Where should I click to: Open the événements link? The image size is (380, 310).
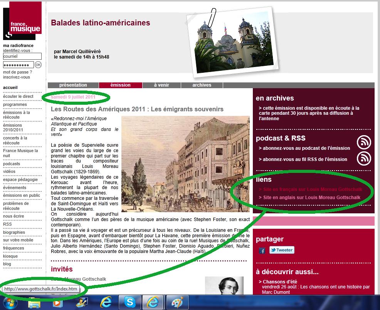click(15, 188)
